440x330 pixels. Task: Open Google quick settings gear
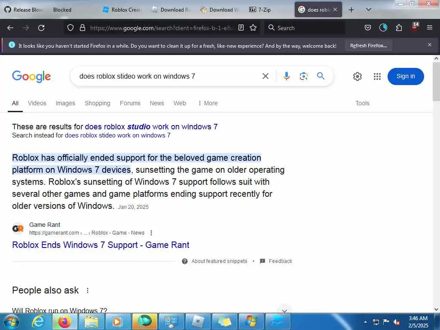(x=357, y=76)
